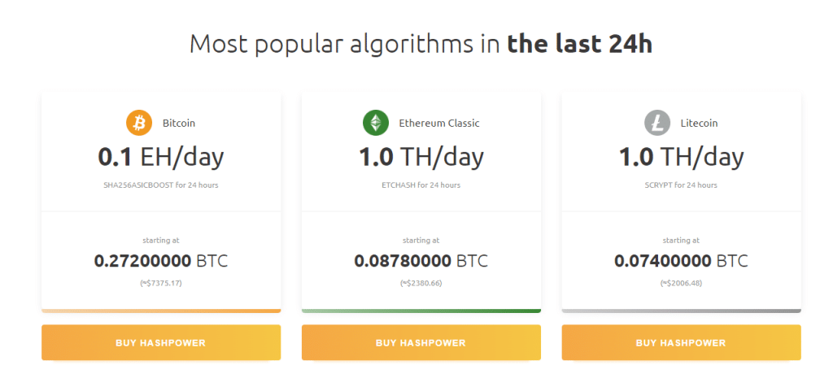Click the ≈$7375.17 USD estimate

click(x=160, y=283)
